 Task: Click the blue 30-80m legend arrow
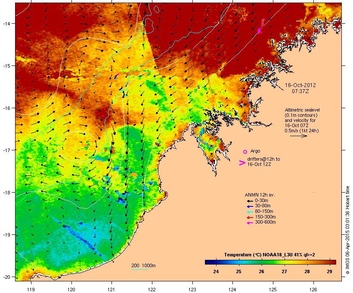(250, 206)
